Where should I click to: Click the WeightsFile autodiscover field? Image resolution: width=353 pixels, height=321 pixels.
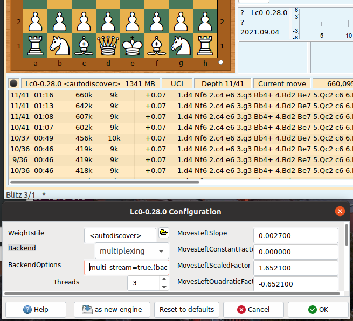click(x=120, y=235)
